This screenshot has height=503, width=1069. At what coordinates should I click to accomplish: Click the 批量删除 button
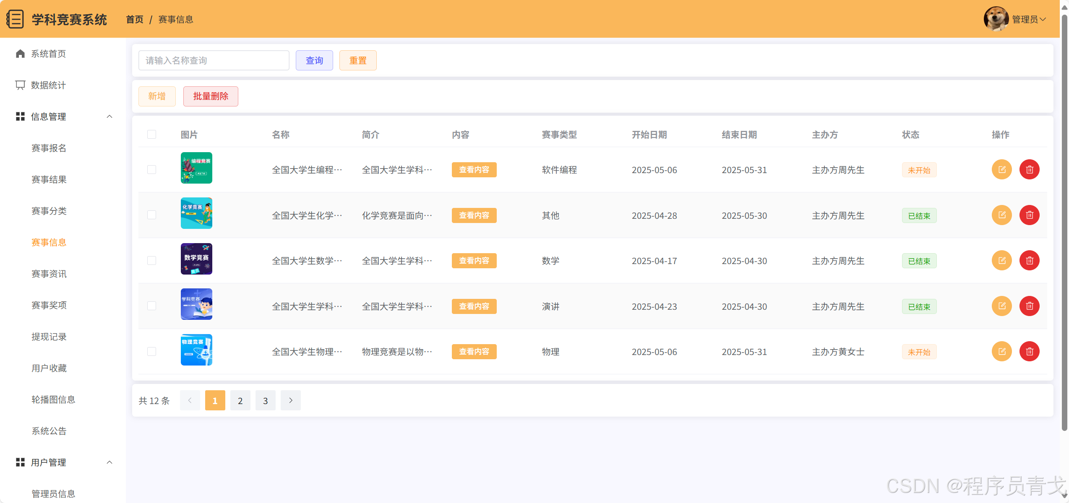[x=211, y=96]
